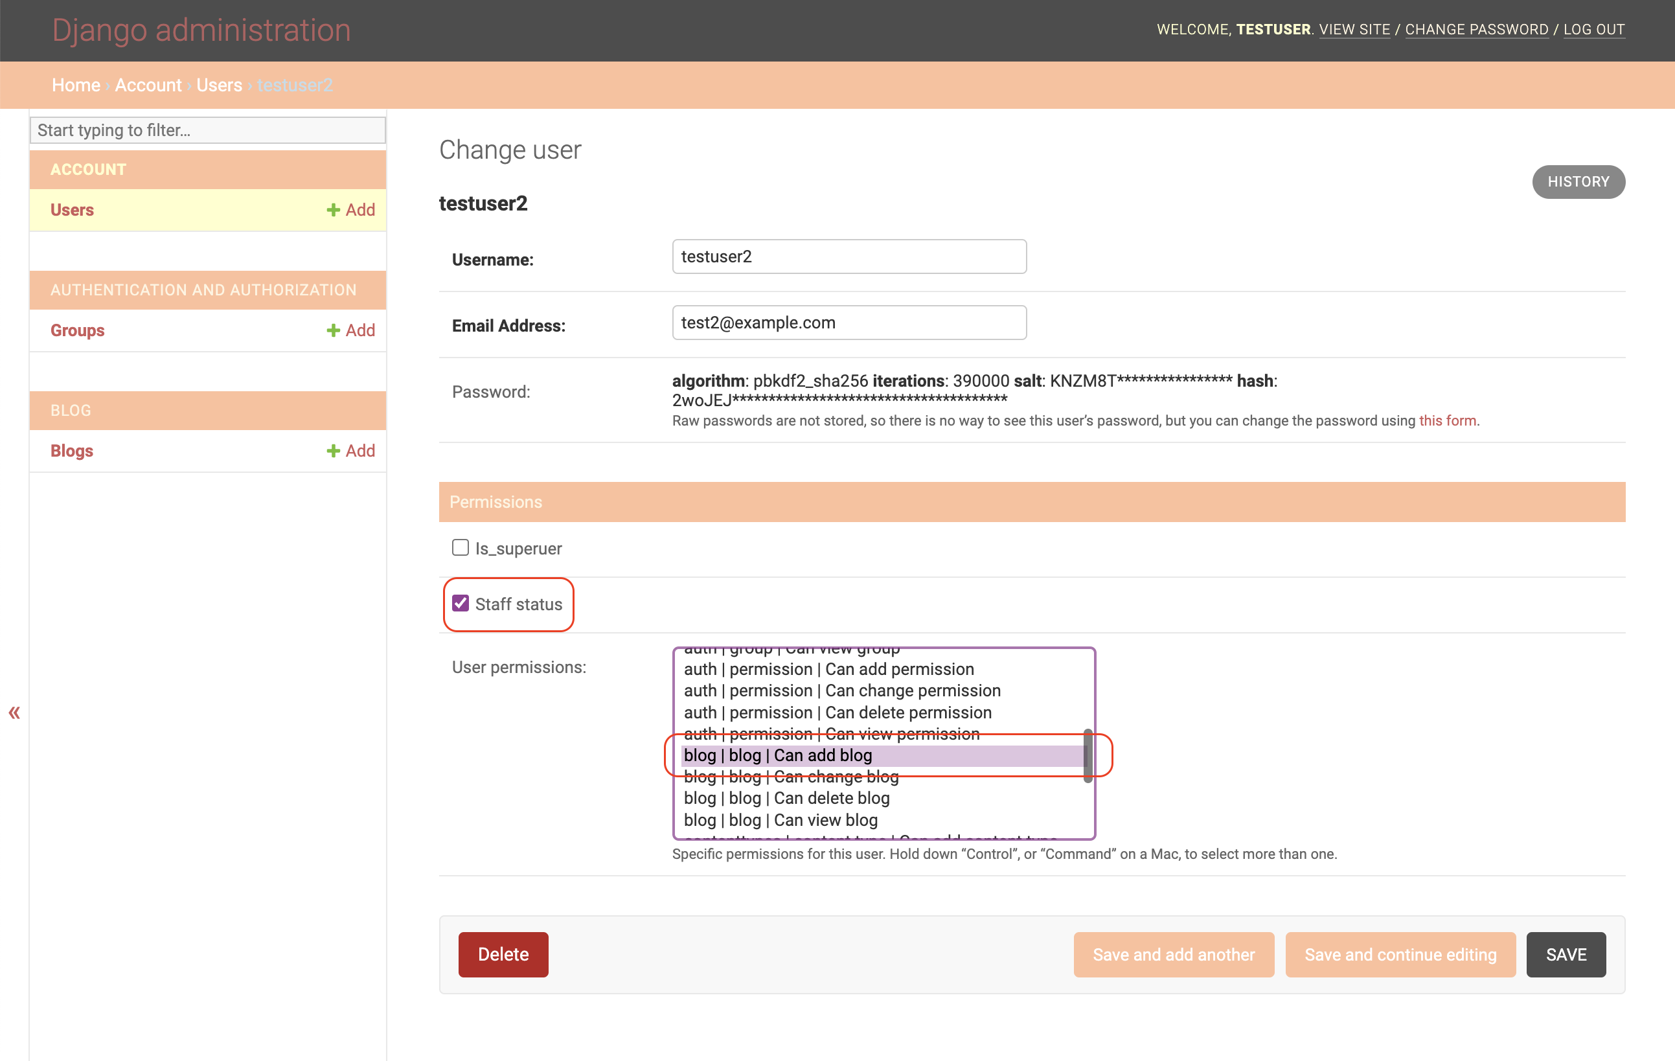Open Users in the sidebar
This screenshot has height=1061, width=1675.
tap(72, 210)
